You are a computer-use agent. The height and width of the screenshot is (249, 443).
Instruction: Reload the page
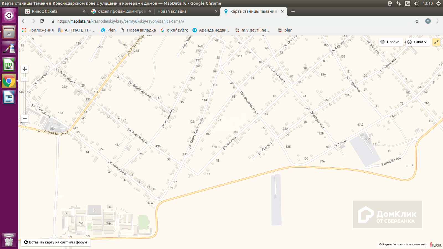click(x=42, y=21)
